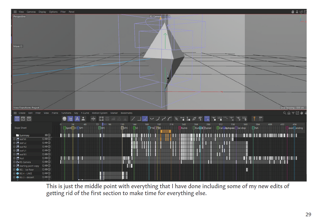Switch timeline to Dope Sheet mode icon
316x220 pixels.
[x=17, y=119]
